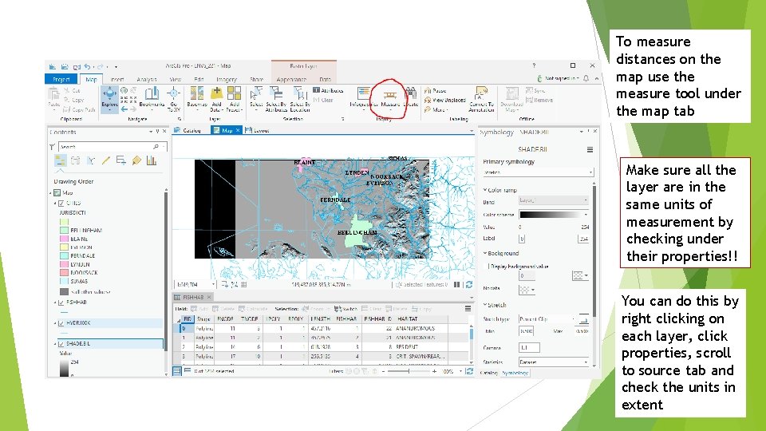This screenshot has height=431, width=766.
Task: Toggle SHADEBIL layer visibility checkbox
Action: [61, 344]
